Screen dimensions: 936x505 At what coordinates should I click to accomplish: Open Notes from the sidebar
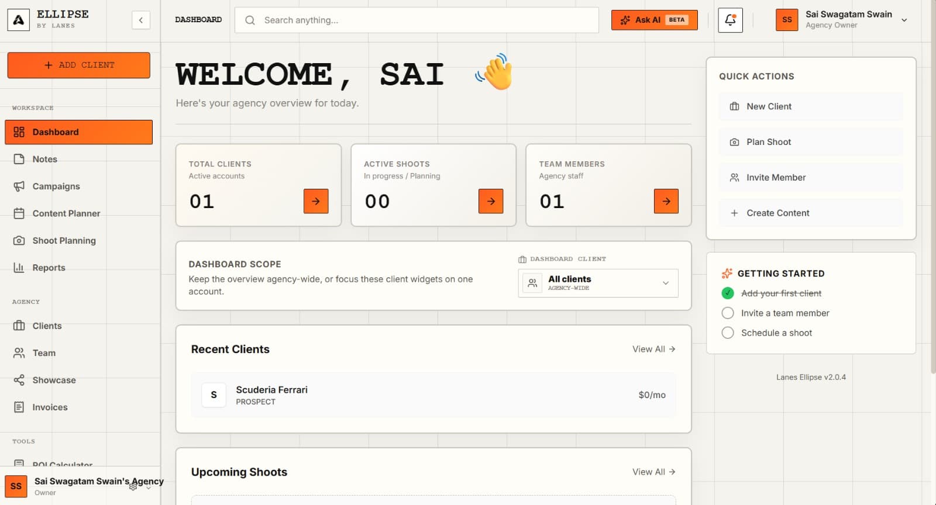pos(79,159)
